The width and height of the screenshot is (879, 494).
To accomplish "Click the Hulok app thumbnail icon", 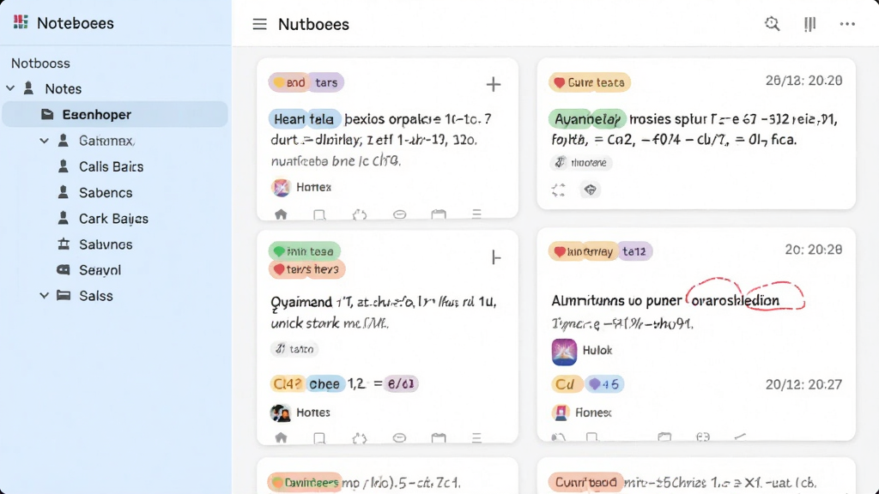I will [564, 352].
